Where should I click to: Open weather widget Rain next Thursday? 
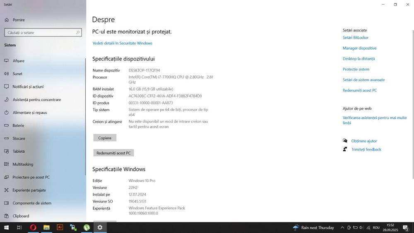(313, 228)
